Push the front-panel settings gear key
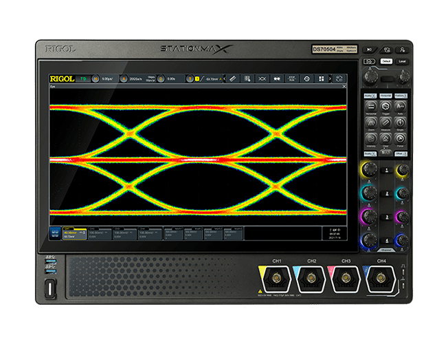 [x=387, y=50]
